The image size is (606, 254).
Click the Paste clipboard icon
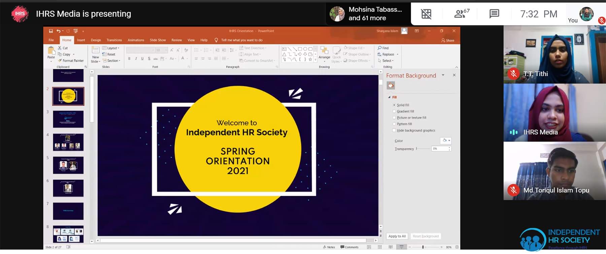coord(51,50)
